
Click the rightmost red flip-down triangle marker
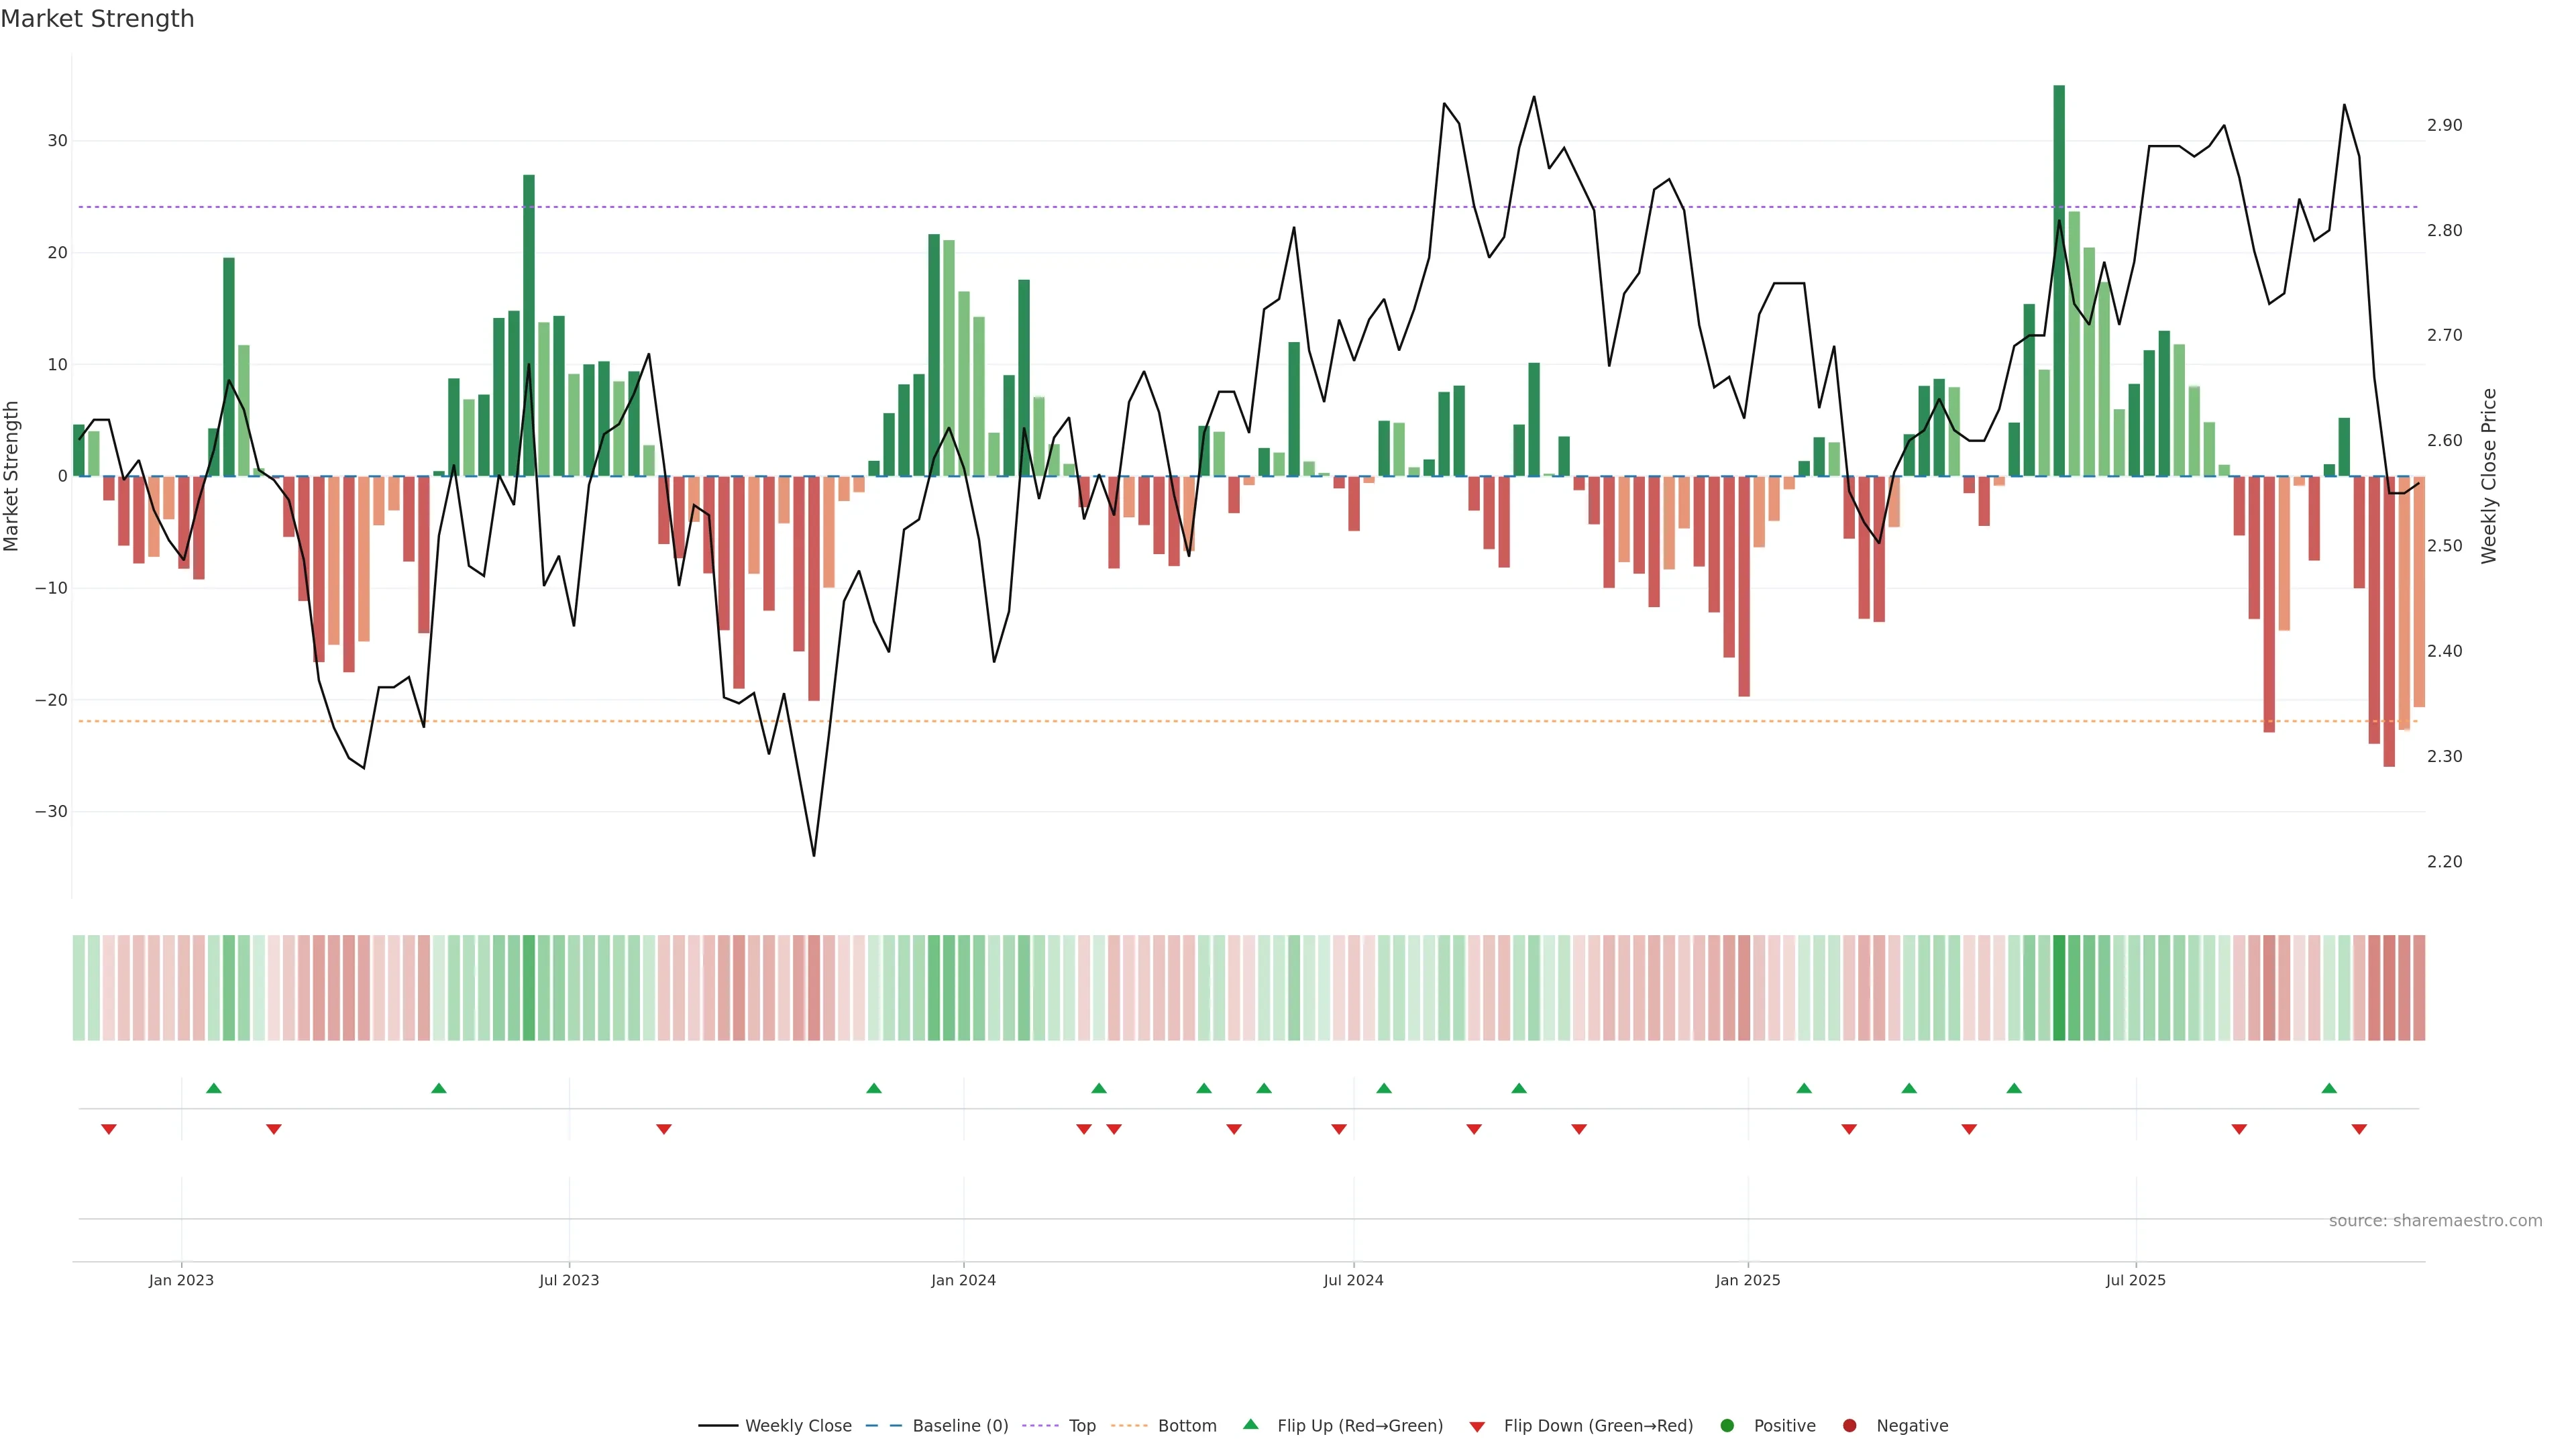(x=2359, y=1129)
